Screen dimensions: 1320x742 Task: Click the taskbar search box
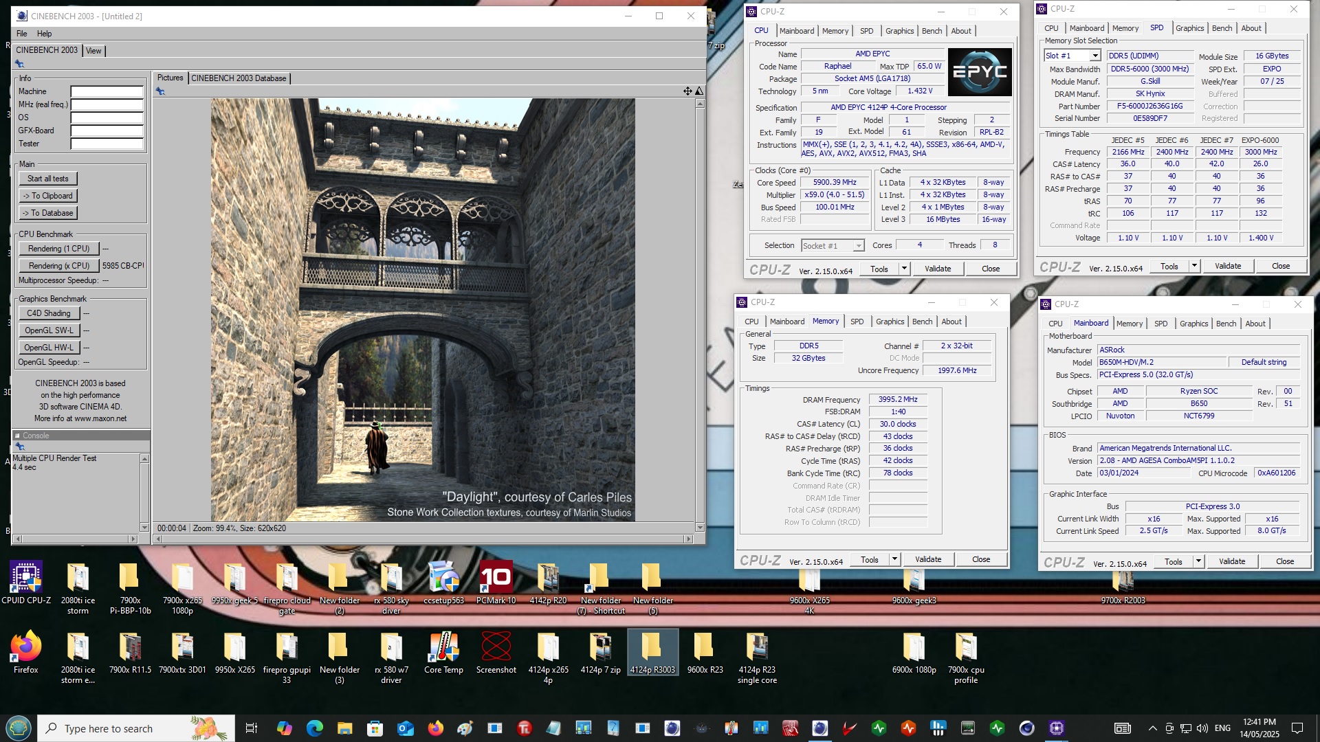point(136,728)
